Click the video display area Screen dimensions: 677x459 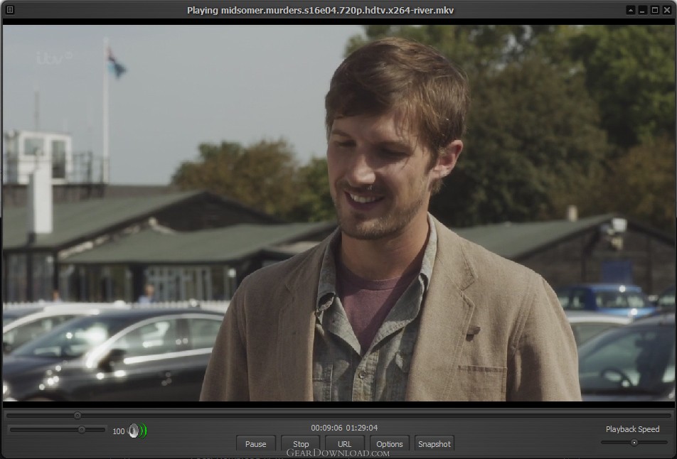coord(338,213)
